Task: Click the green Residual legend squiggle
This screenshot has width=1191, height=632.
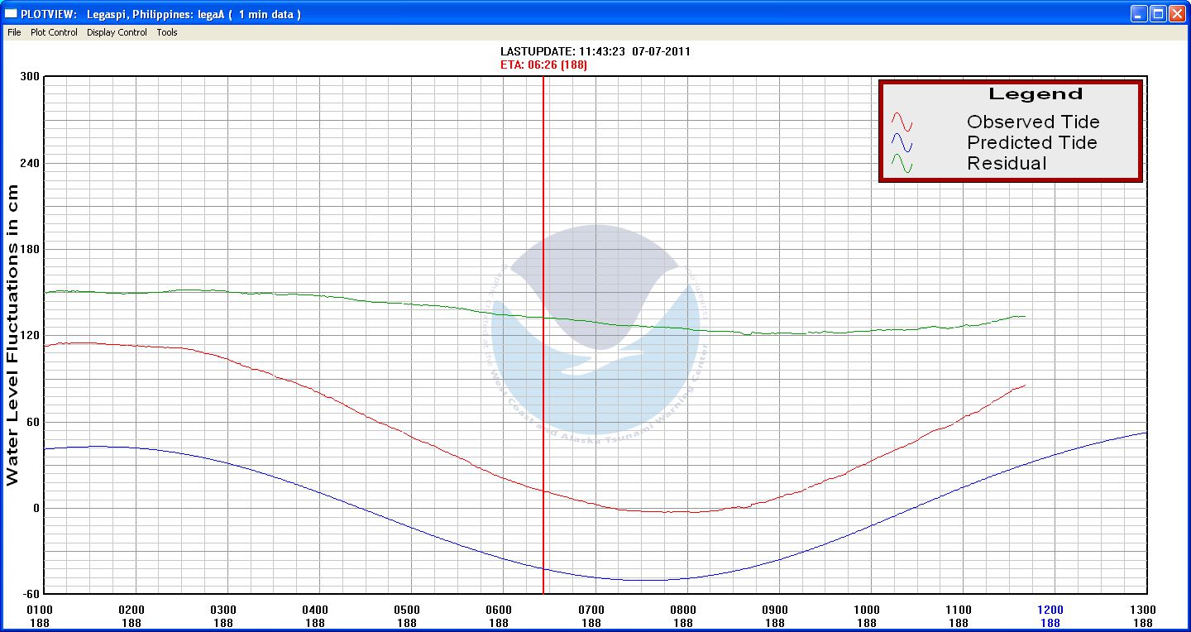Action: point(902,164)
